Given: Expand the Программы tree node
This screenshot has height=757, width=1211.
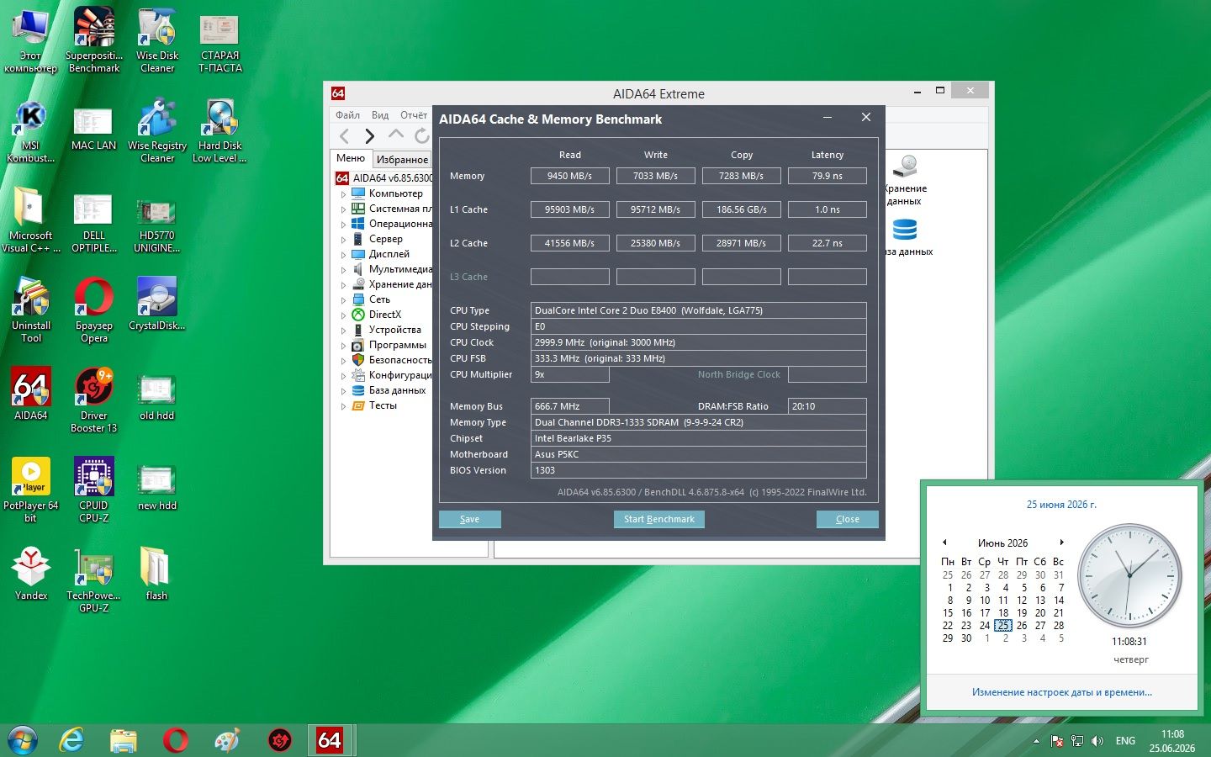Looking at the screenshot, I should pyautogui.click(x=343, y=346).
